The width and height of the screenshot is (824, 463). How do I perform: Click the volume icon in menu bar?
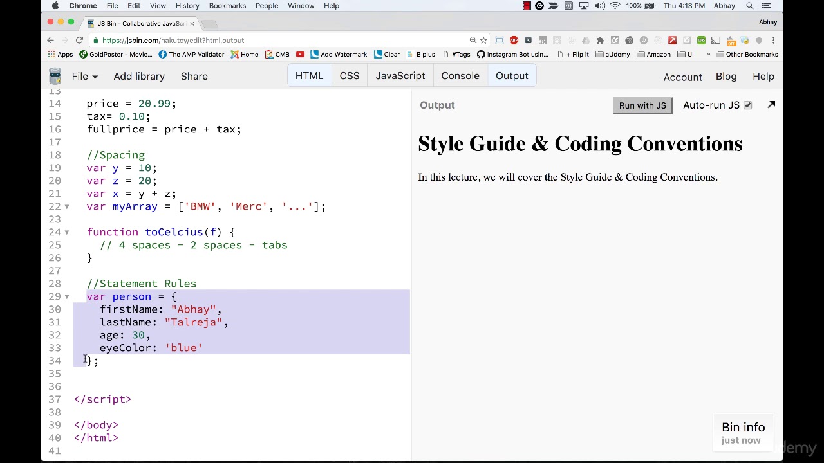tap(600, 6)
